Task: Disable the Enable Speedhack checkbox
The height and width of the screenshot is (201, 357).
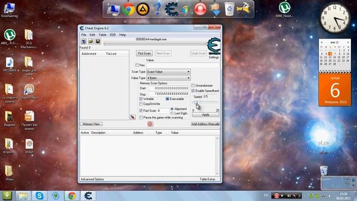Action: [193, 90]
